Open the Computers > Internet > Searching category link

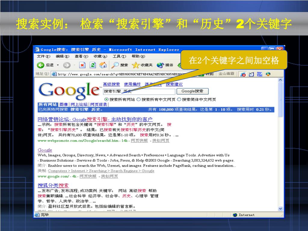coord(101,171)
